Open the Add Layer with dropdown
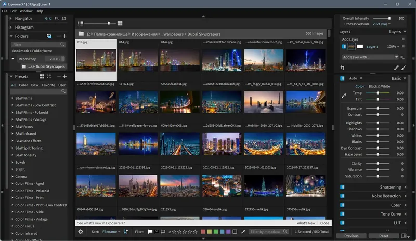The height and width of the screenshot is (241, 416). [371, 57]
